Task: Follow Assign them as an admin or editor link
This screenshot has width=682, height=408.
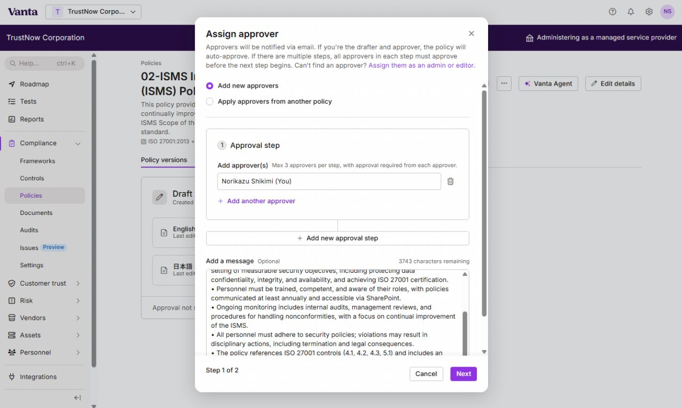Action: click(x=421, y=65)
